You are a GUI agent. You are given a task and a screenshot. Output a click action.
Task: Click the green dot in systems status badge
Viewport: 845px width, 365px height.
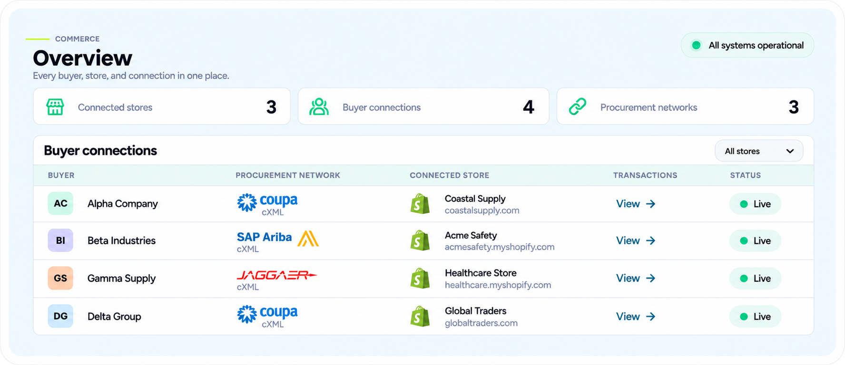[x=697, y=45]
